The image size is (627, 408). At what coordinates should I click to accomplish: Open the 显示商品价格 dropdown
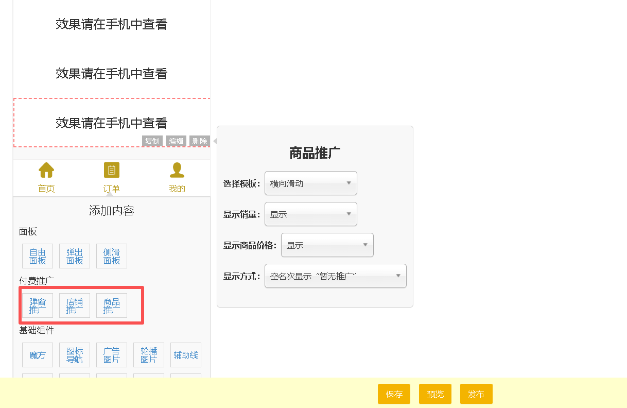click(327, 245)
